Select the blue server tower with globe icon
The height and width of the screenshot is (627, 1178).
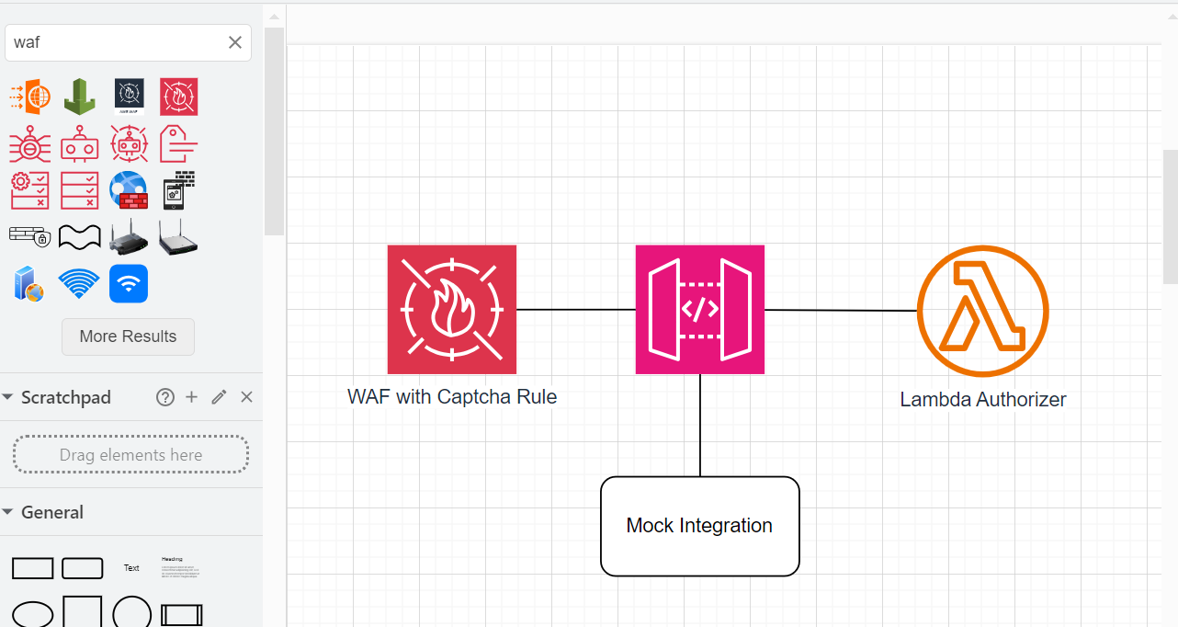coord(28,284)
